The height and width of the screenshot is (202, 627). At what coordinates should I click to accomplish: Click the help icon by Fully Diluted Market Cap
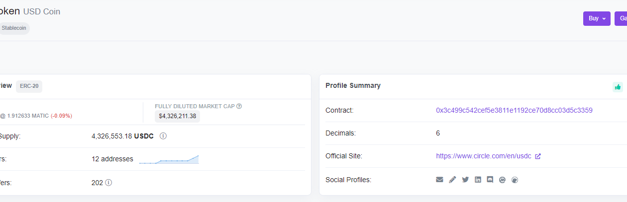click(239, 106)
